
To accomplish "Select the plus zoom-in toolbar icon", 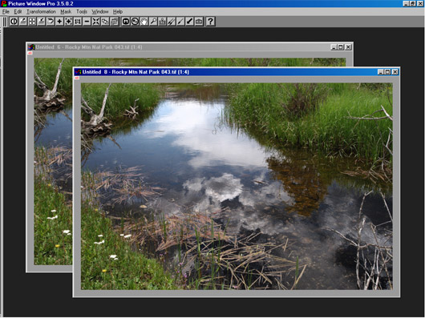I will tap(59, 22).
